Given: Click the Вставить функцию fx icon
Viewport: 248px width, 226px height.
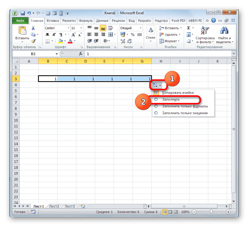Looking at the screenshot, I should point(81,54).
